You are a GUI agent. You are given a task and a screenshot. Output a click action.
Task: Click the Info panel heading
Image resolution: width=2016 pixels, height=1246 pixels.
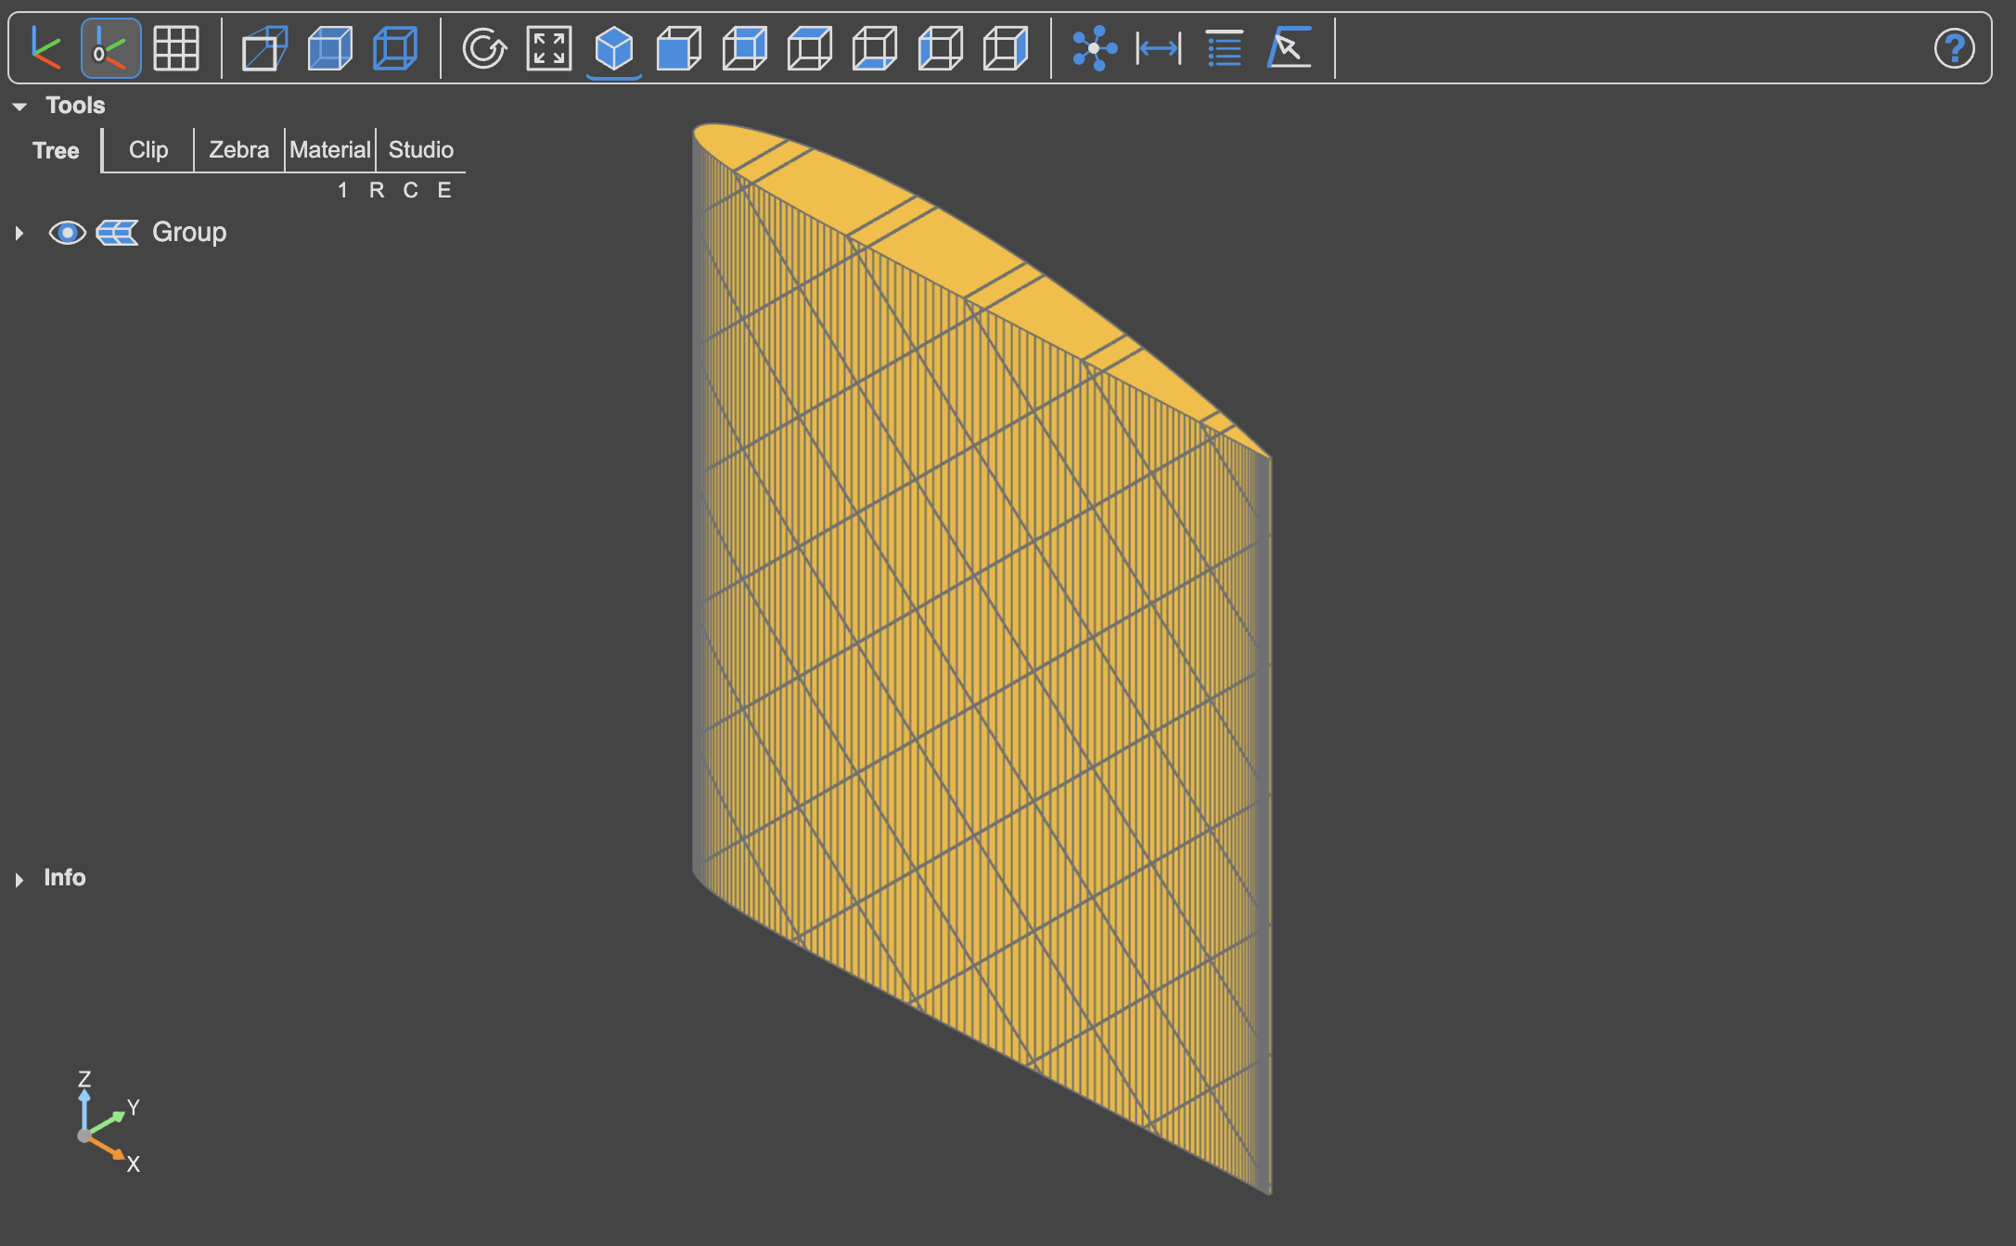[65, 878]
